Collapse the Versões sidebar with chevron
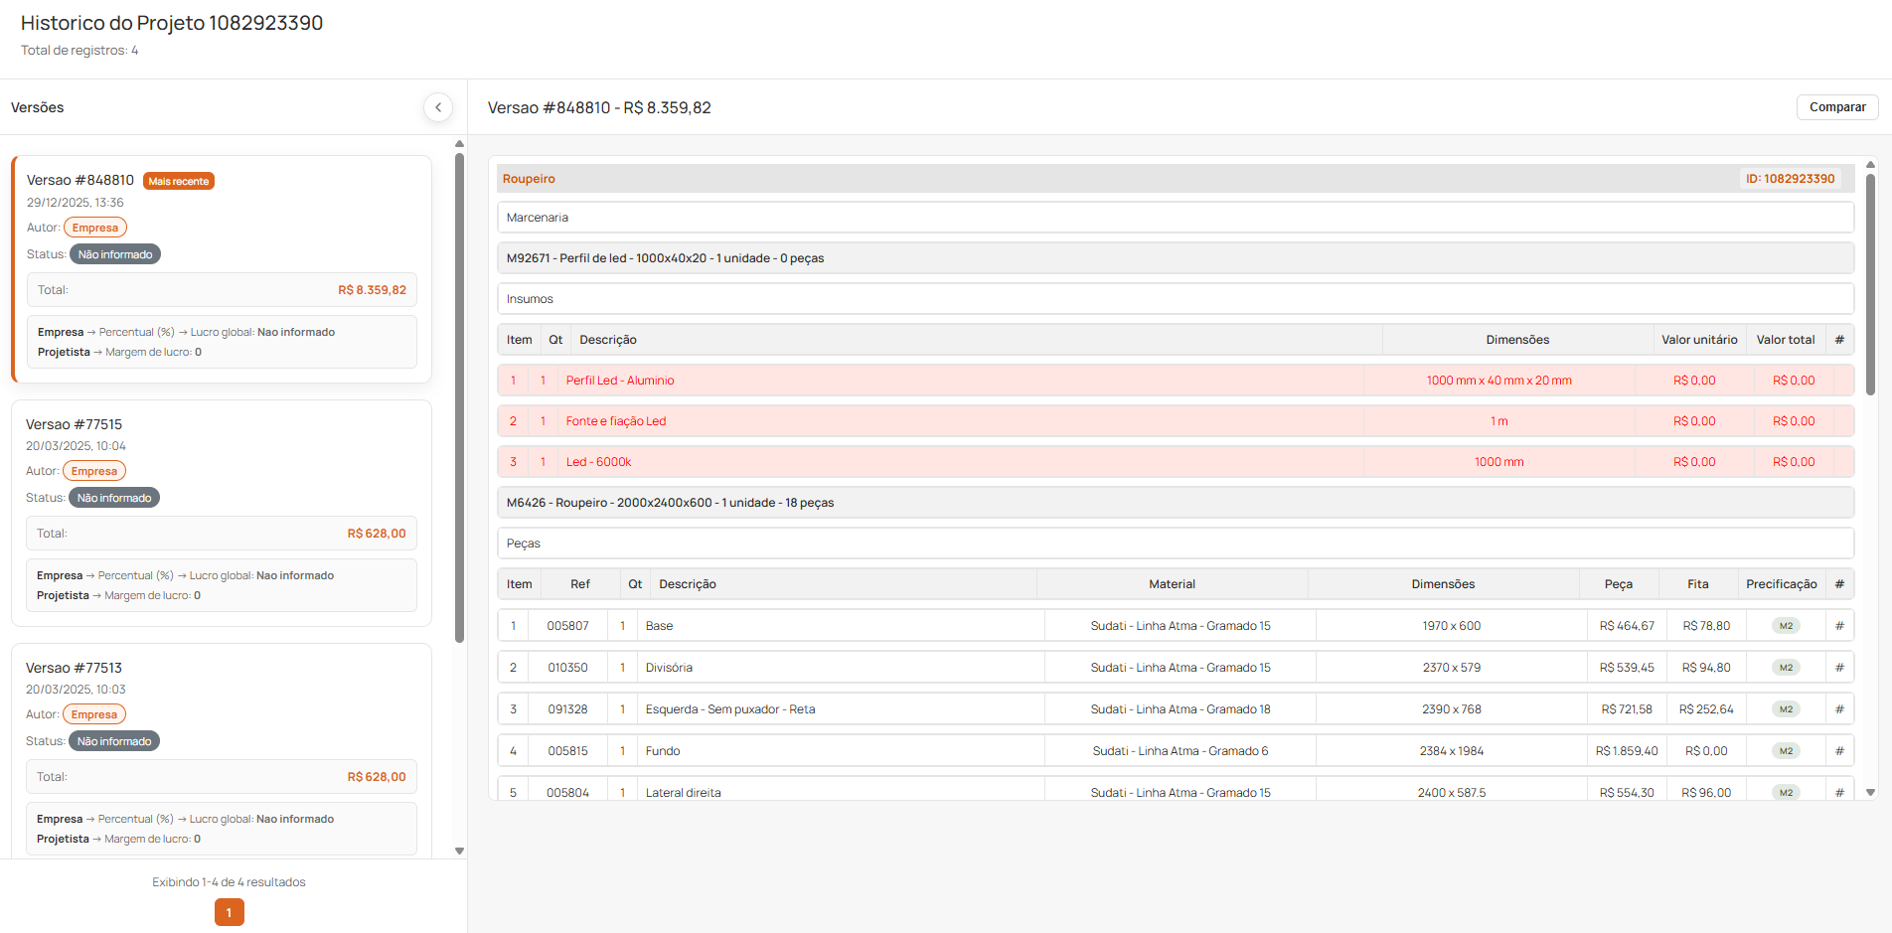The width and height of the screenshot is (1892, 933). coord(438,107)
